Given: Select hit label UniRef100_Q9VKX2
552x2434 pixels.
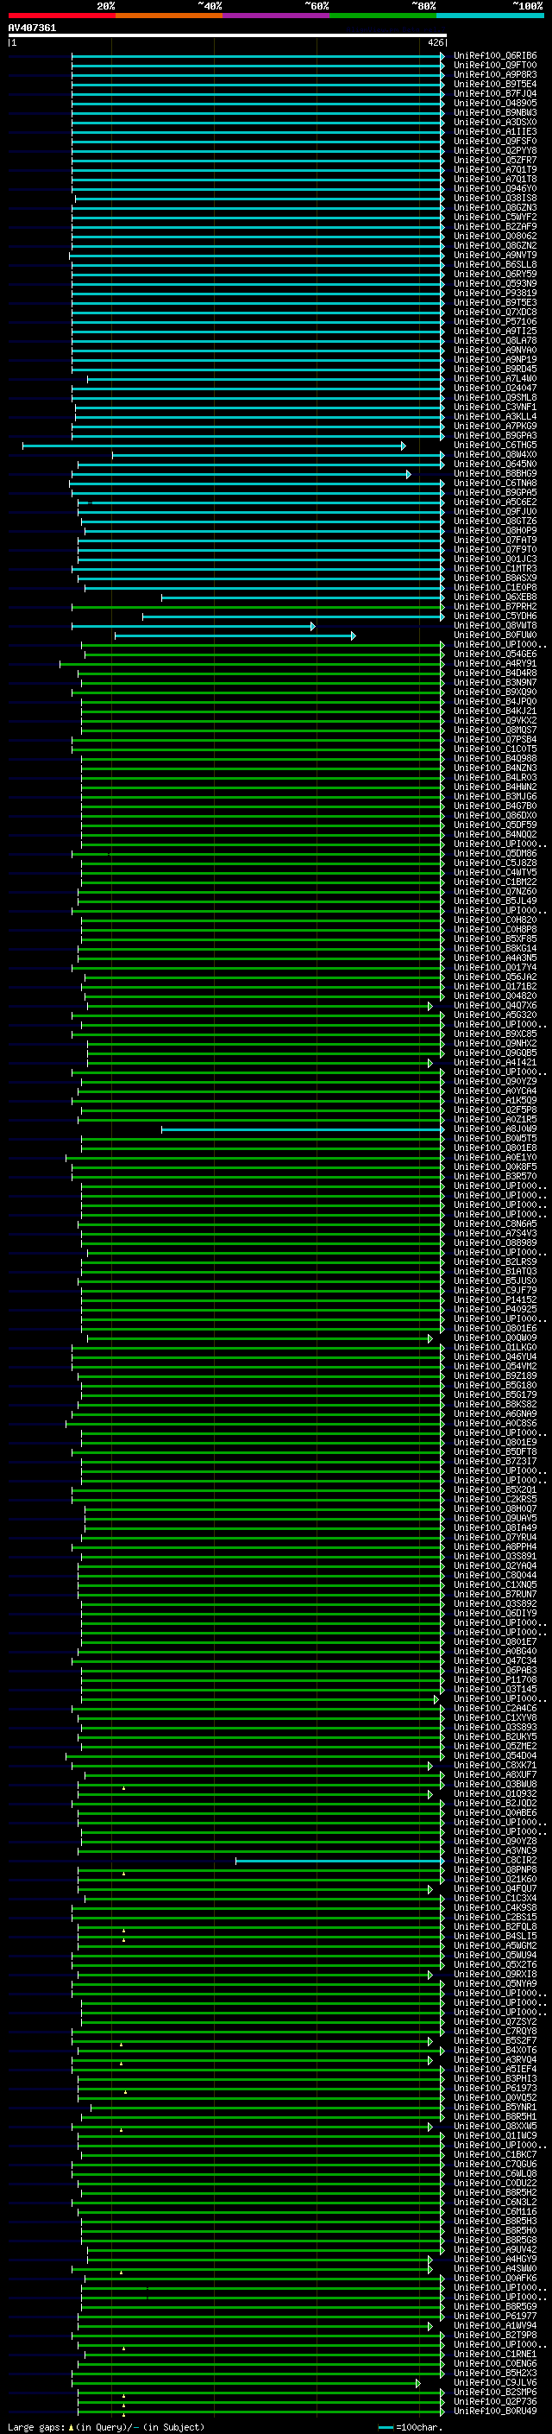Looking at the screenshot, I should point(494,720).
